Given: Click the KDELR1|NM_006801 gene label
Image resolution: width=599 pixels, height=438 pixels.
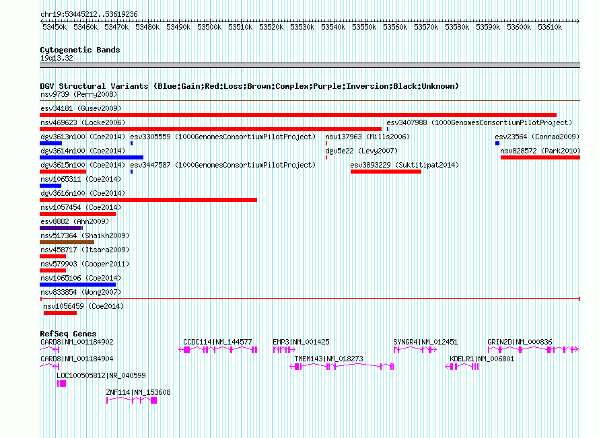Looking at the screenshot, I should click(482, 359).
